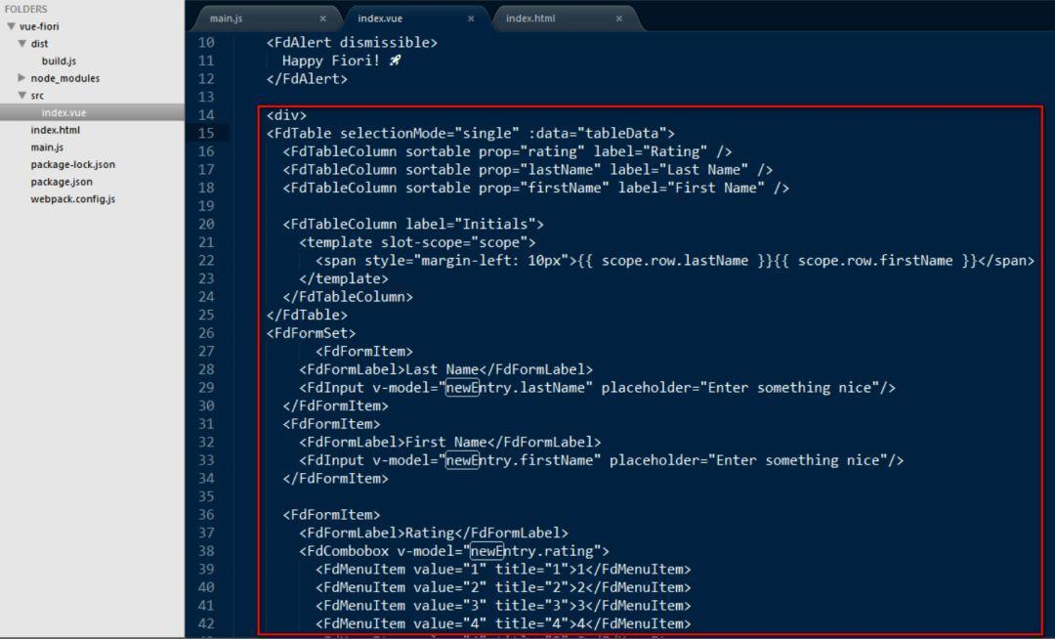Open index.html in the sidebar
This screenshot has width=1055, height=639.
[x=55, y=130]
